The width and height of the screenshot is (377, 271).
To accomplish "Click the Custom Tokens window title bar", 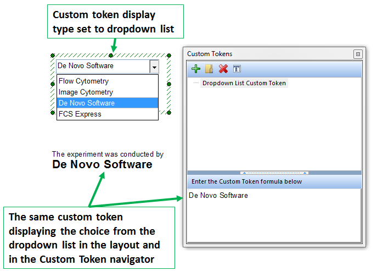I will pyautogui.click(x=263, y=54).
